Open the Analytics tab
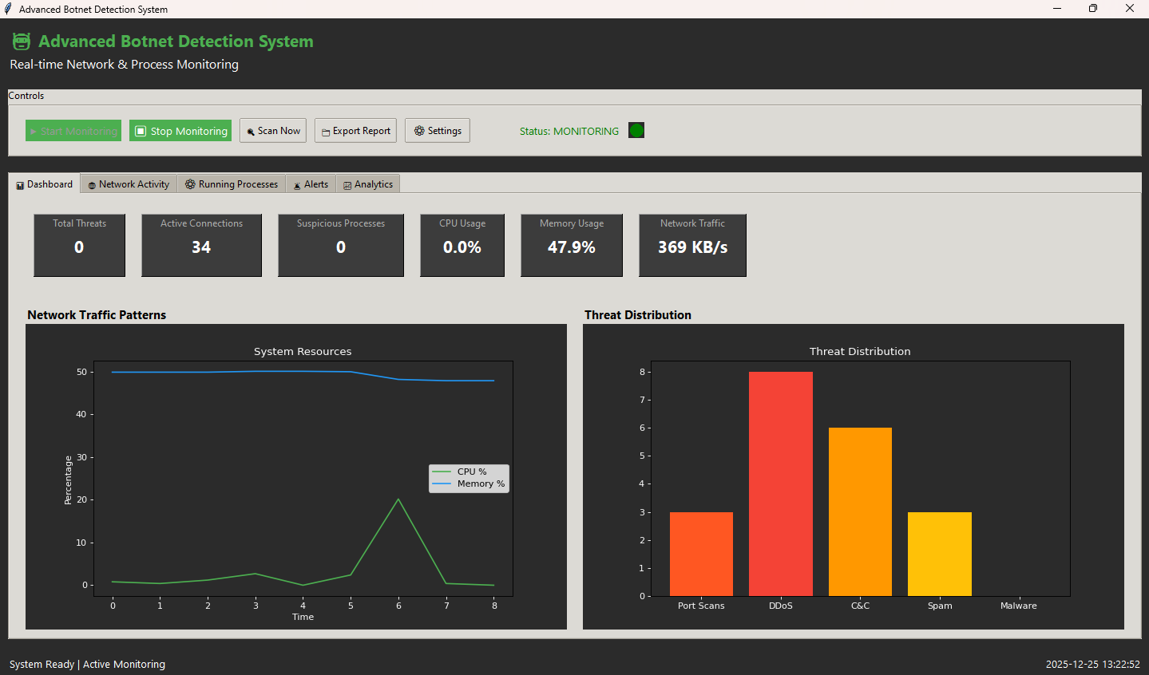 tap(368, 184)
